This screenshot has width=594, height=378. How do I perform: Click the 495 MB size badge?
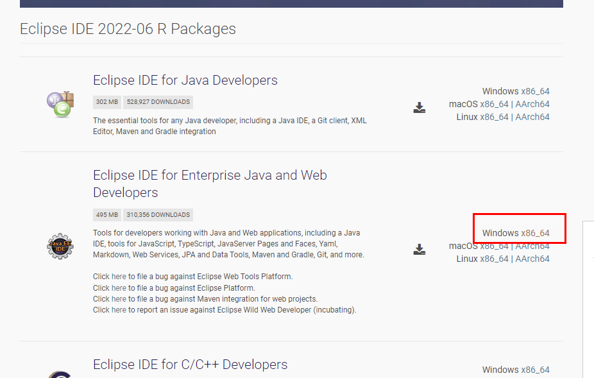[x=107, y=215]
